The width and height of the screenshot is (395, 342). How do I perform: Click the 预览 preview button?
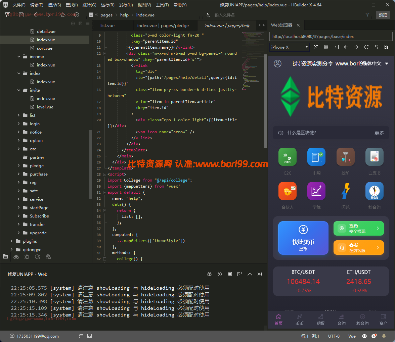point(383,15)
